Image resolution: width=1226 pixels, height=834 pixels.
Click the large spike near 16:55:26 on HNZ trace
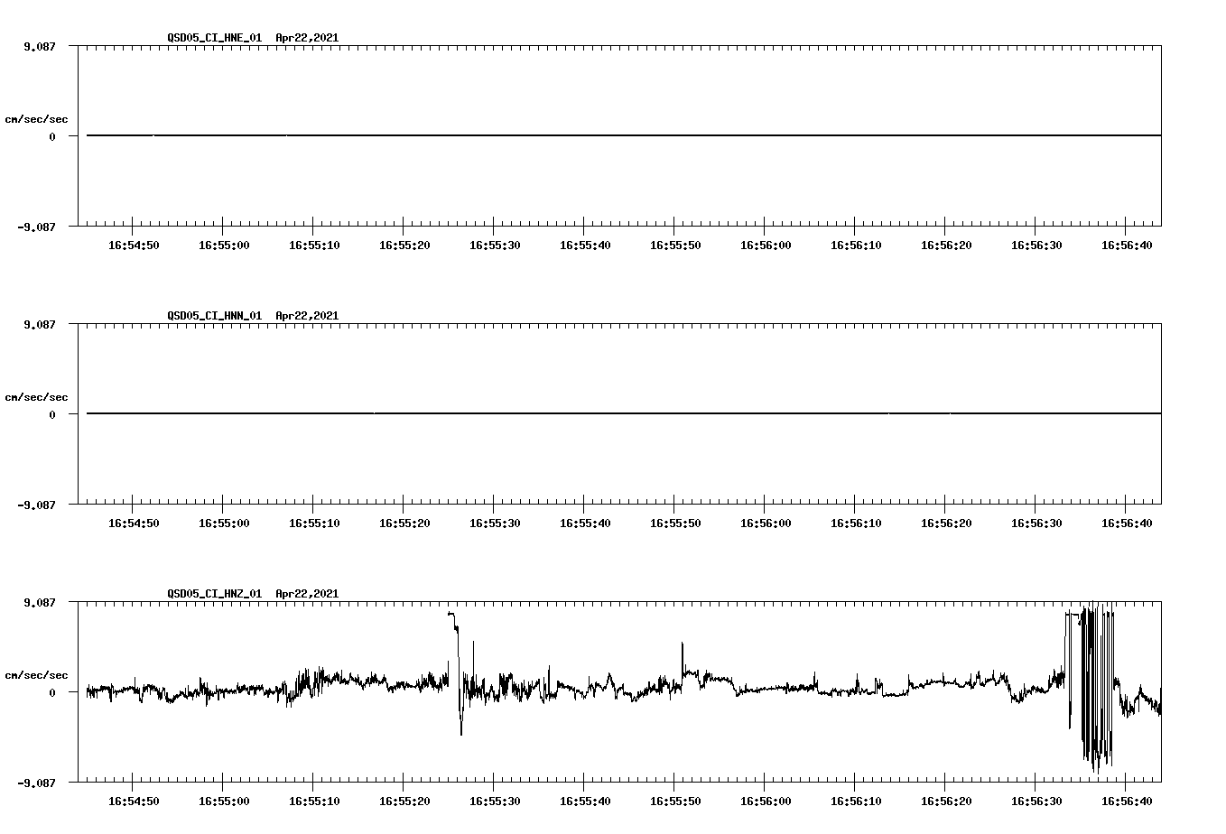pos(456,632)
